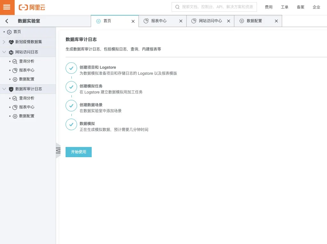Click 数据配置 gear icon under 数据库审计日志
The image size is (327, 244).
pos(15,116)
